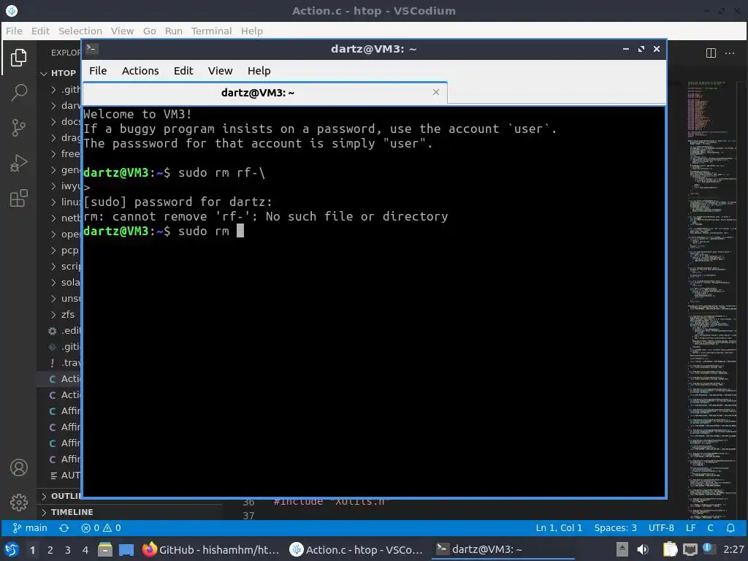Open the notifications bell in status bar
Viewport: 748px width, 561px height.
(x=730, y=528)
